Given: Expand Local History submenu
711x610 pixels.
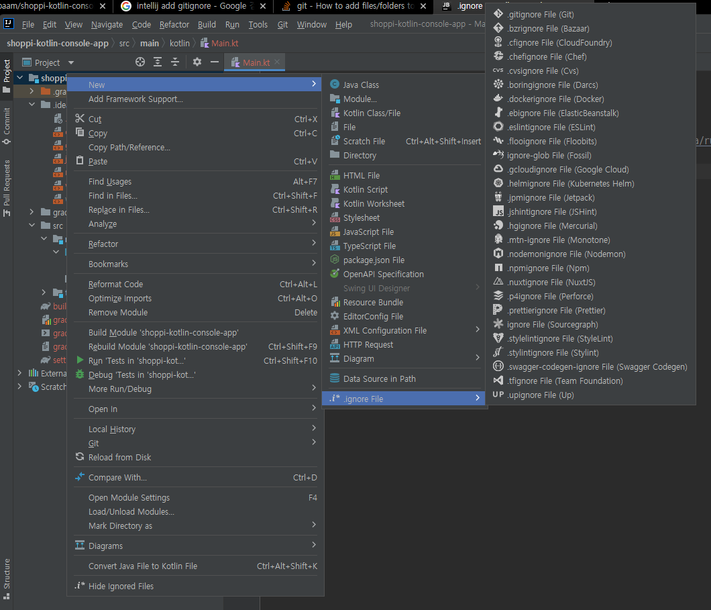Looking at the screenshot, I should tap(195, 429).
